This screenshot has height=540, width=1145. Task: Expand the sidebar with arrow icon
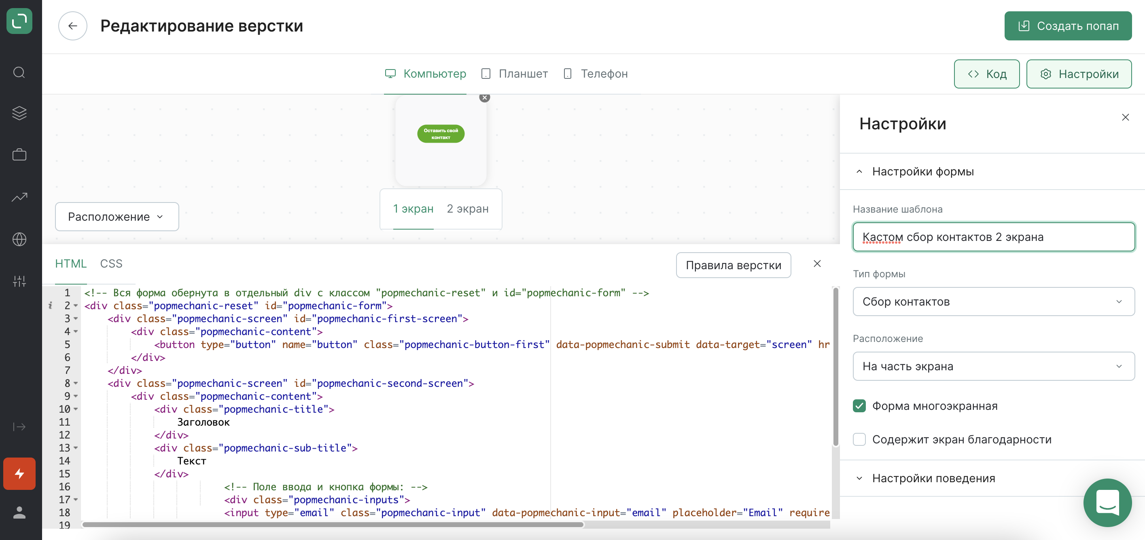19,427
